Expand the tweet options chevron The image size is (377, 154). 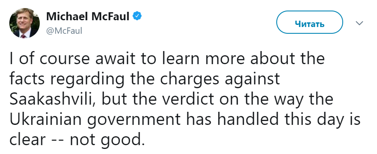(359, 23)
